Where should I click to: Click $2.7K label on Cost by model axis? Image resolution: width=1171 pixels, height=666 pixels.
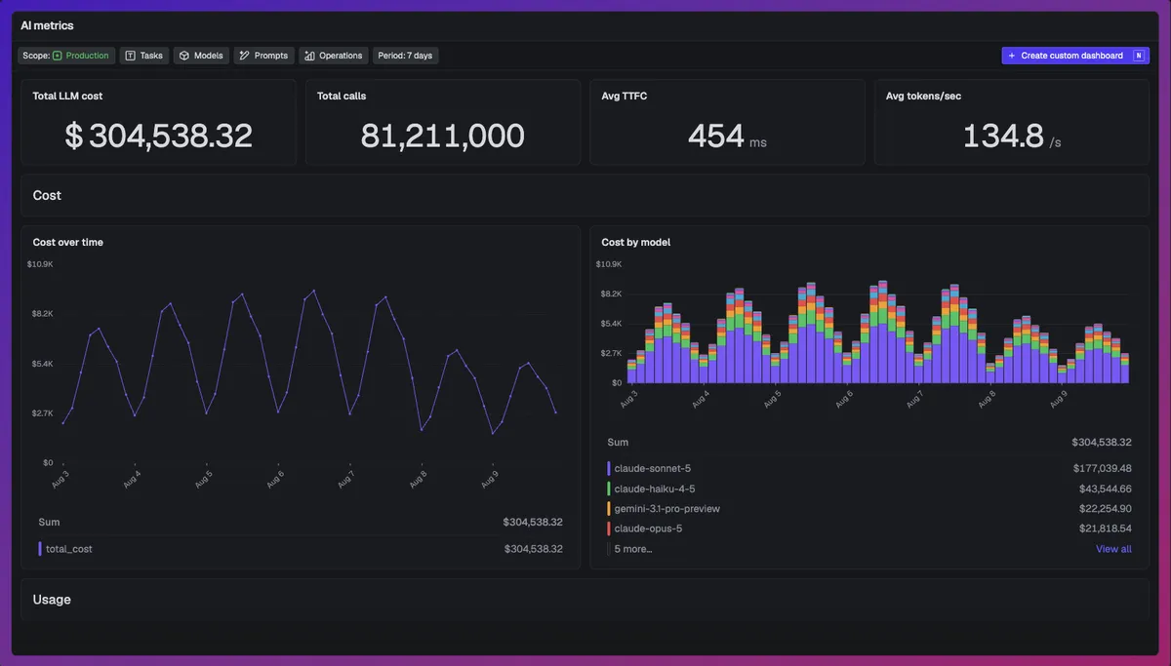coord(609,353)
